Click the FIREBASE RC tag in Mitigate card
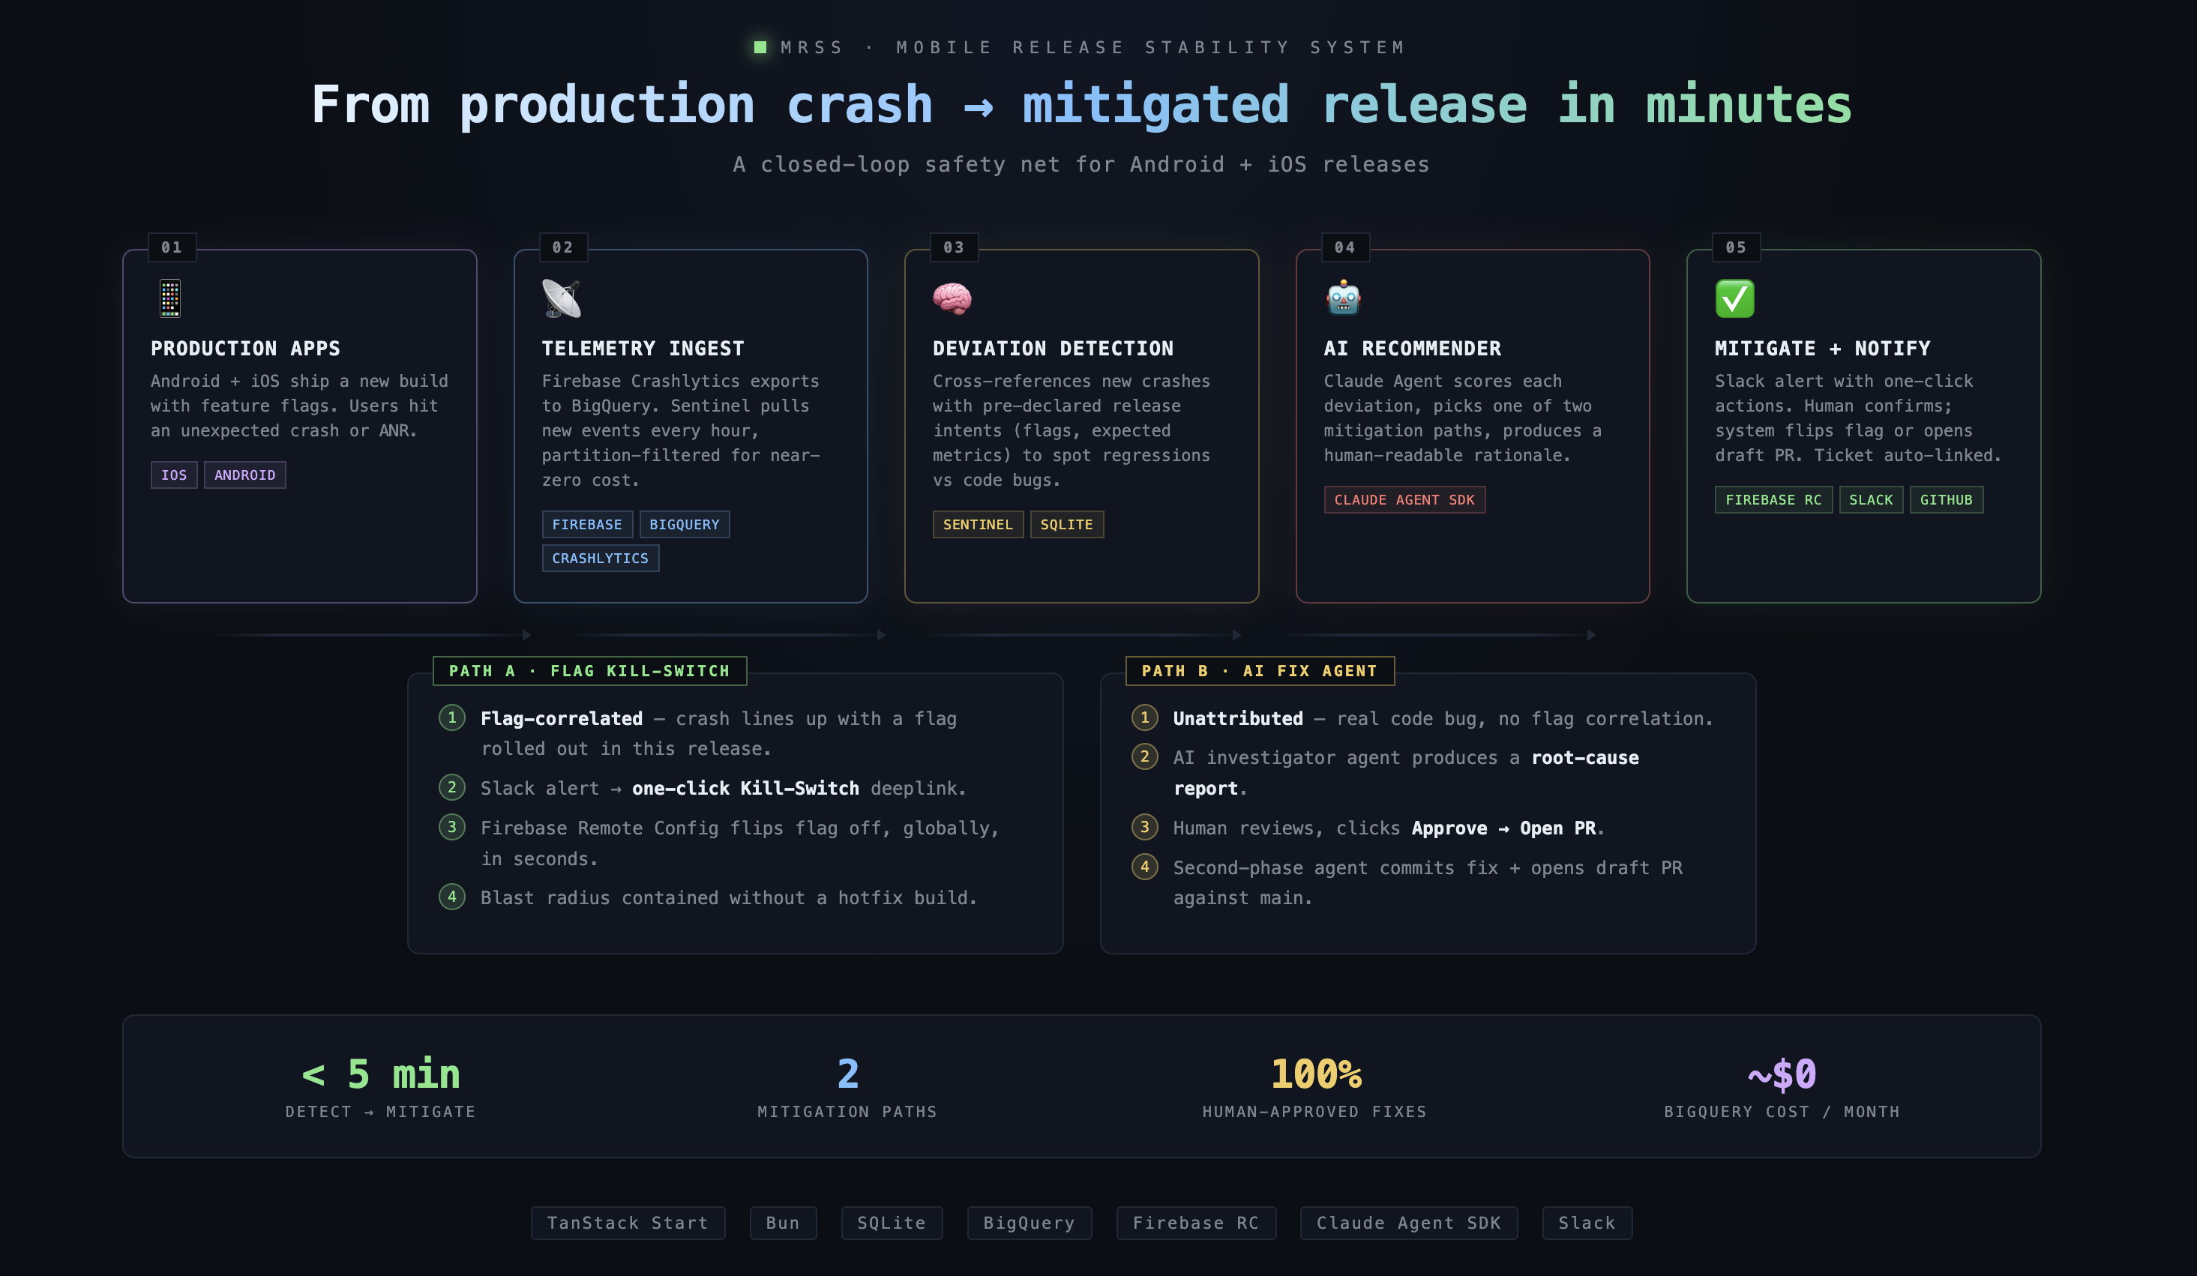 pos(1773,499)
